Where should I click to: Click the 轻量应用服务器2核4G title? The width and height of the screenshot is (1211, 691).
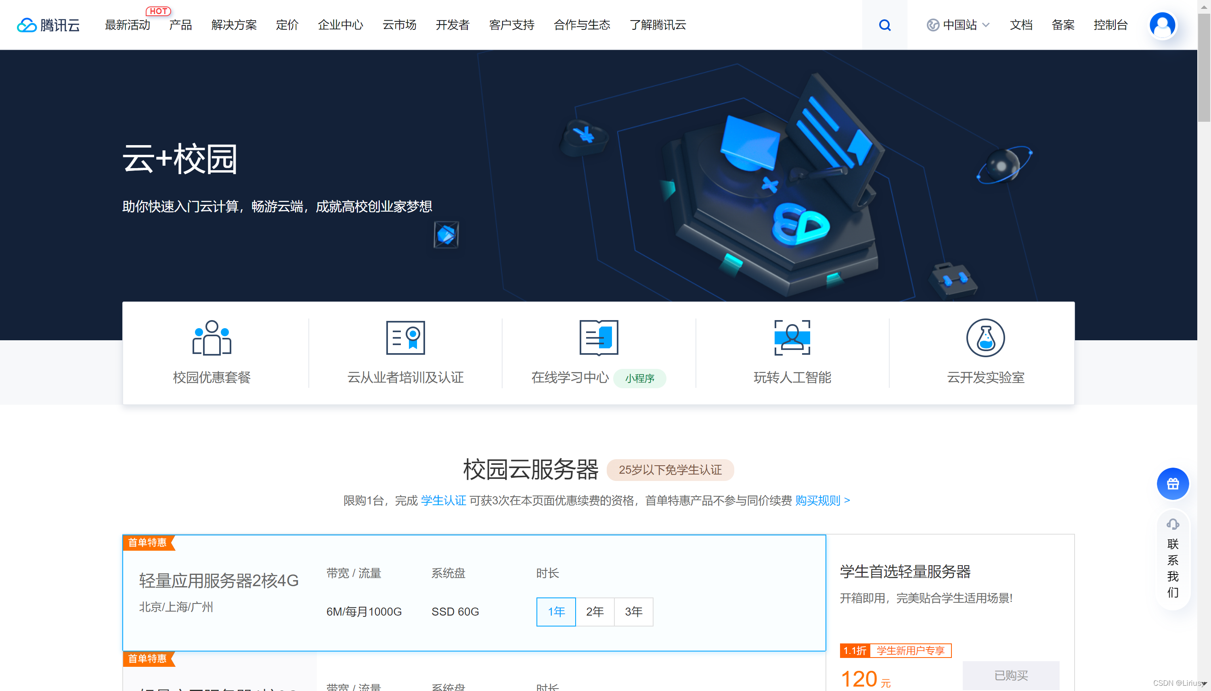pos(218,581)
